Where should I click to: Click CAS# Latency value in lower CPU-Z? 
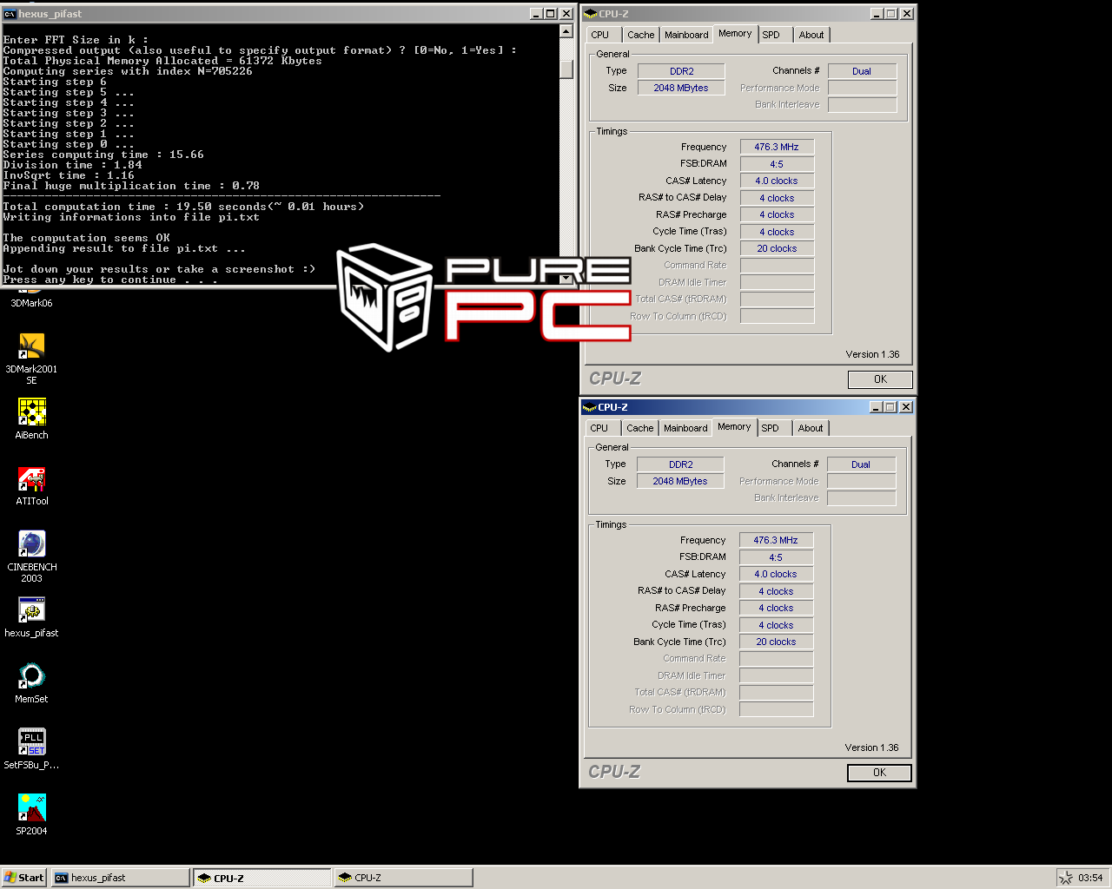(776, 574)
